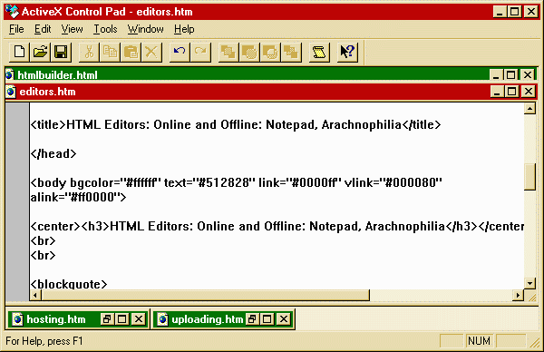Screen dimensions: 544x352
Task: Click the vertical scrollbar thumb
Action: pyautogui.click(x=529, y=177)
